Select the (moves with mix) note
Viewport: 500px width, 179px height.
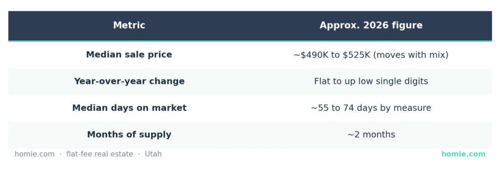click(411, 55)
